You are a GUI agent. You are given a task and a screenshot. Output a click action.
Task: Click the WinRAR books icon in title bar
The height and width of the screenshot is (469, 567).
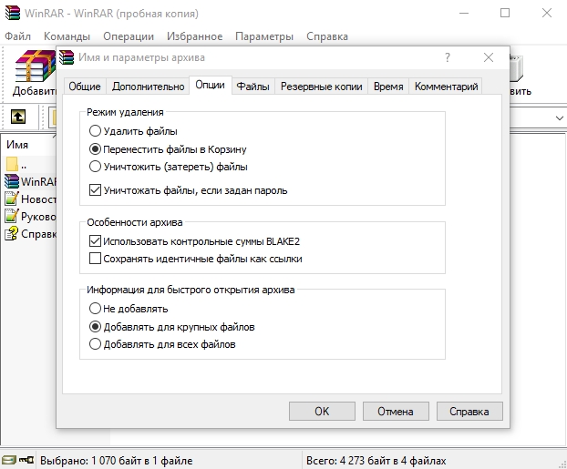(13, 14)
